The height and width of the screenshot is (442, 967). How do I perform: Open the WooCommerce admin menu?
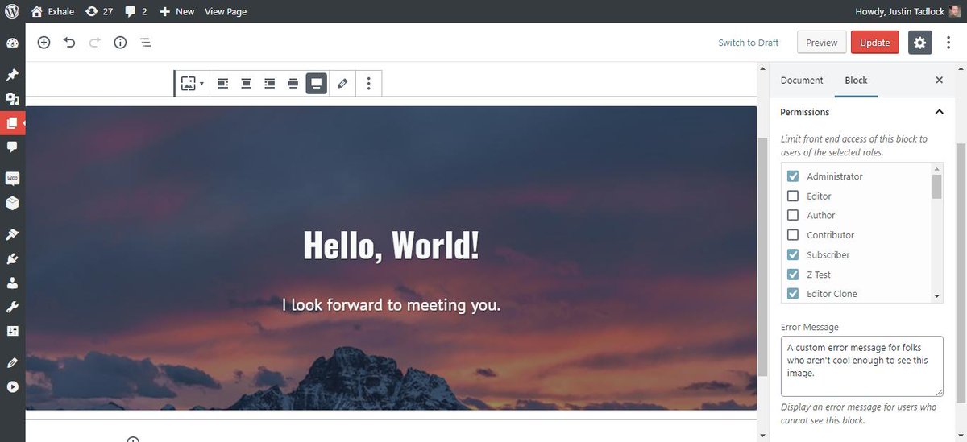(12, 179)
